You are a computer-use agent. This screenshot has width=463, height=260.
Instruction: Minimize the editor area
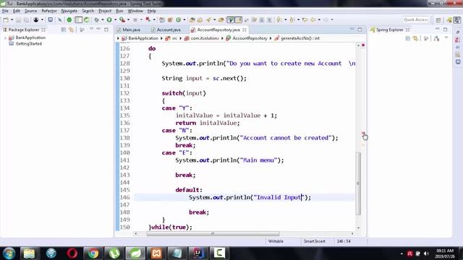coord(352,29)
